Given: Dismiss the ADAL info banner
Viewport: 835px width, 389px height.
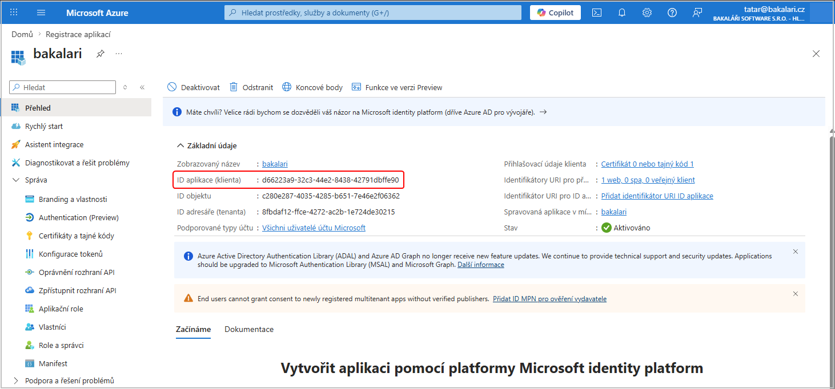Looking at the screenshot, I should pos(796,252).
